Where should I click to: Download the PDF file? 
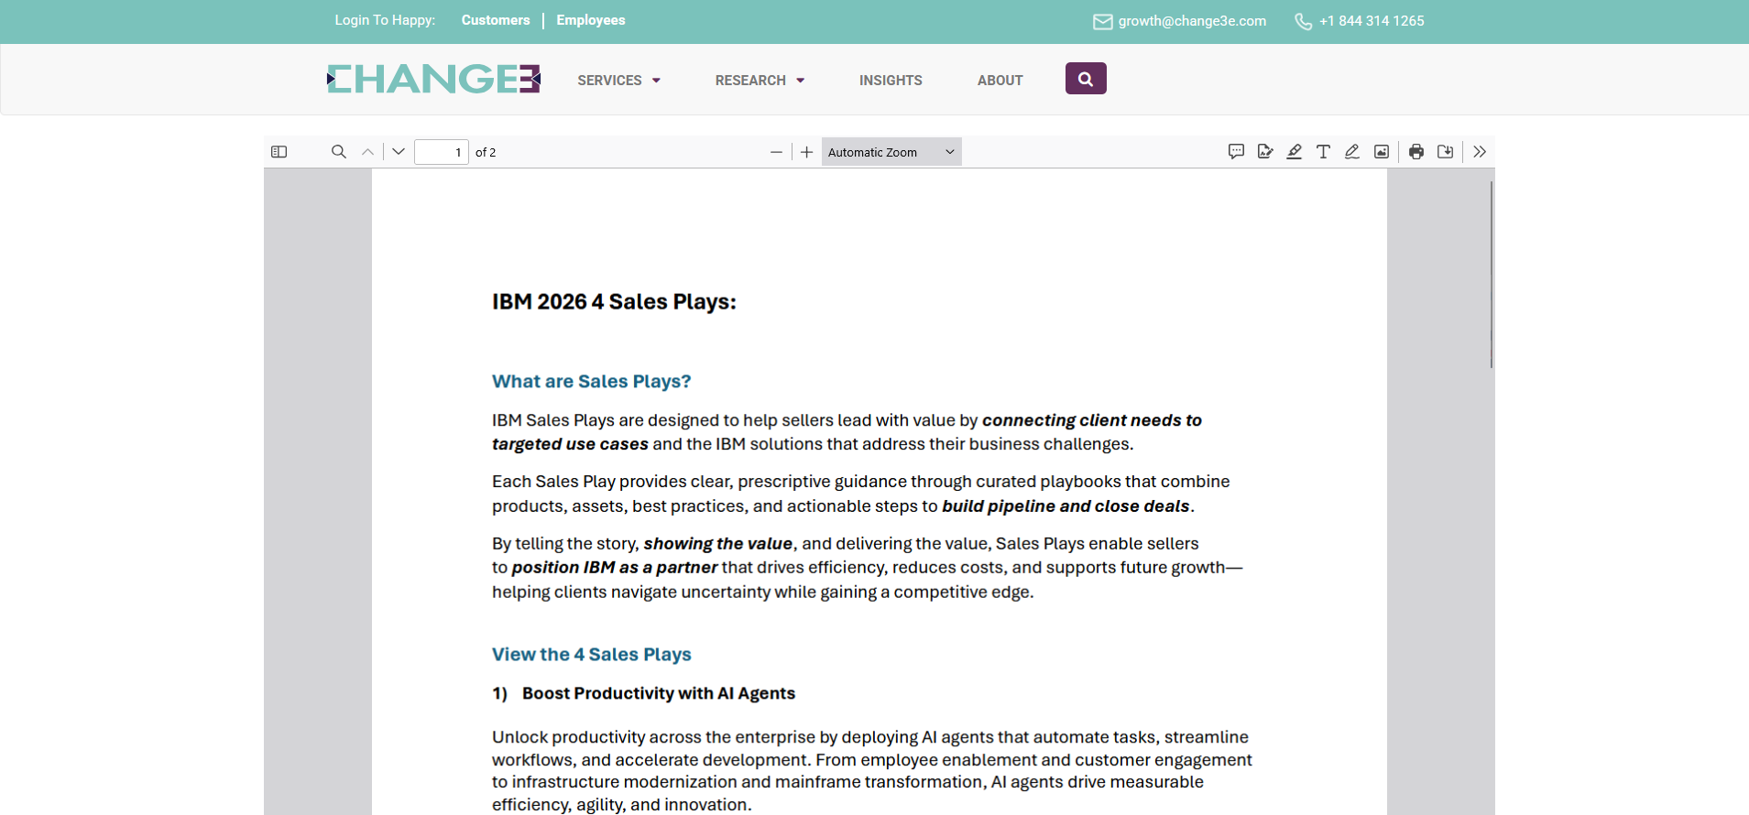pos(1446,152)
